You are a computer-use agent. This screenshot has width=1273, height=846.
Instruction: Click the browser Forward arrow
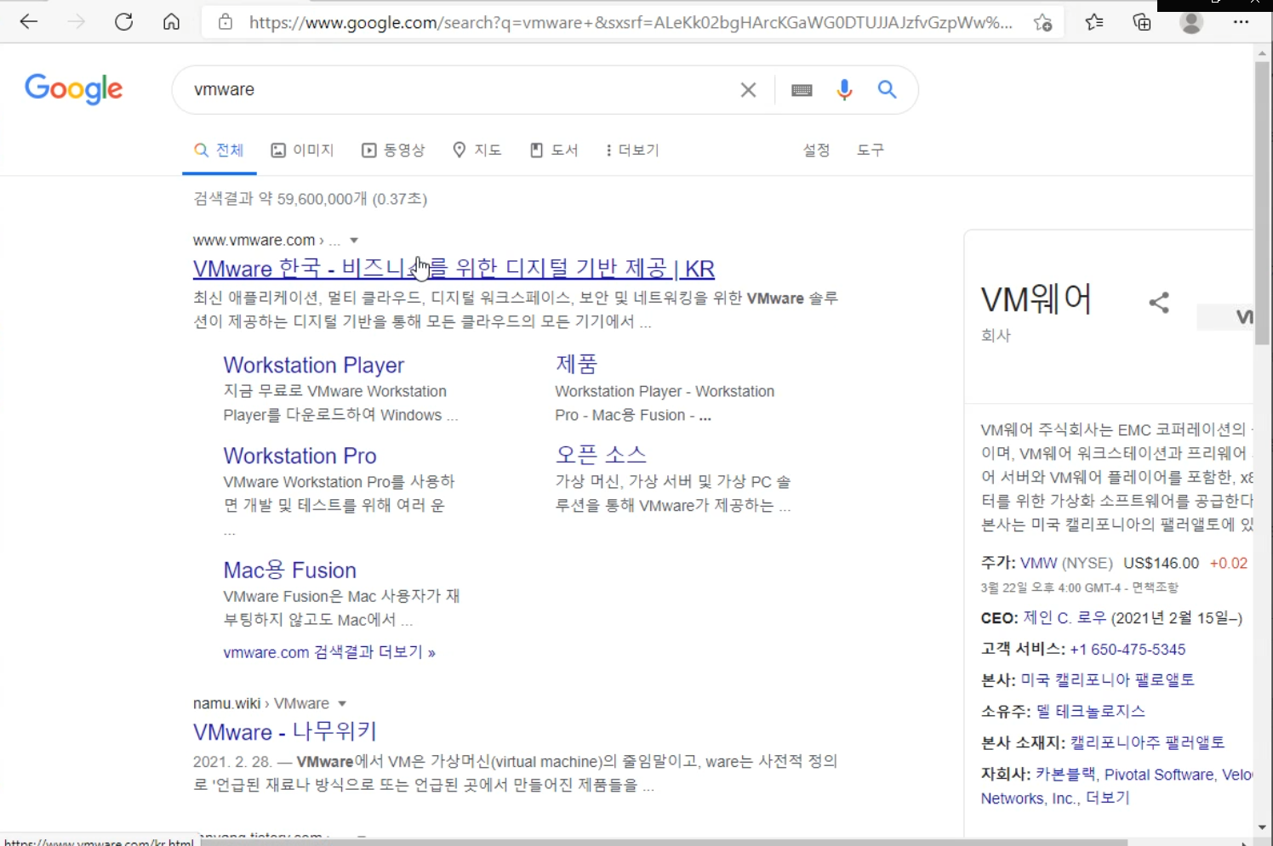[x=77, y=22]
